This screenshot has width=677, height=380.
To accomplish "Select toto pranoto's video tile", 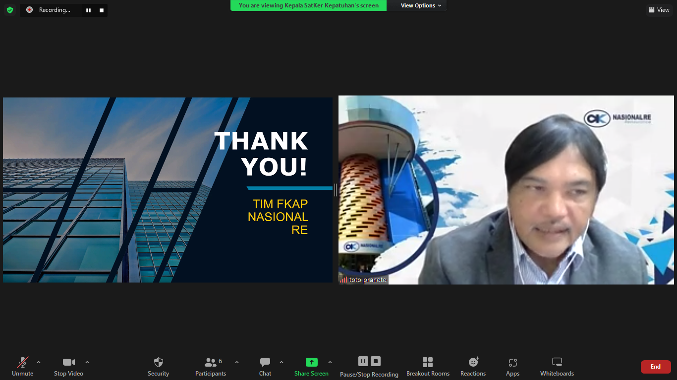I will [506, 190].
